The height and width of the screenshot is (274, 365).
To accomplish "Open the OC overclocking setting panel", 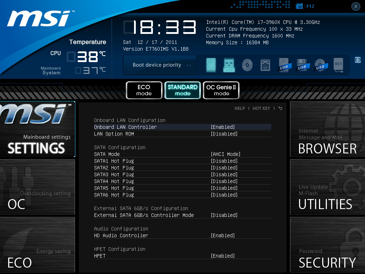I will (x=37, y=187).
